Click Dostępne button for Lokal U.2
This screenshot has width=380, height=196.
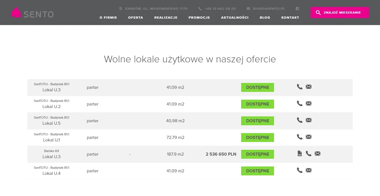258,104
